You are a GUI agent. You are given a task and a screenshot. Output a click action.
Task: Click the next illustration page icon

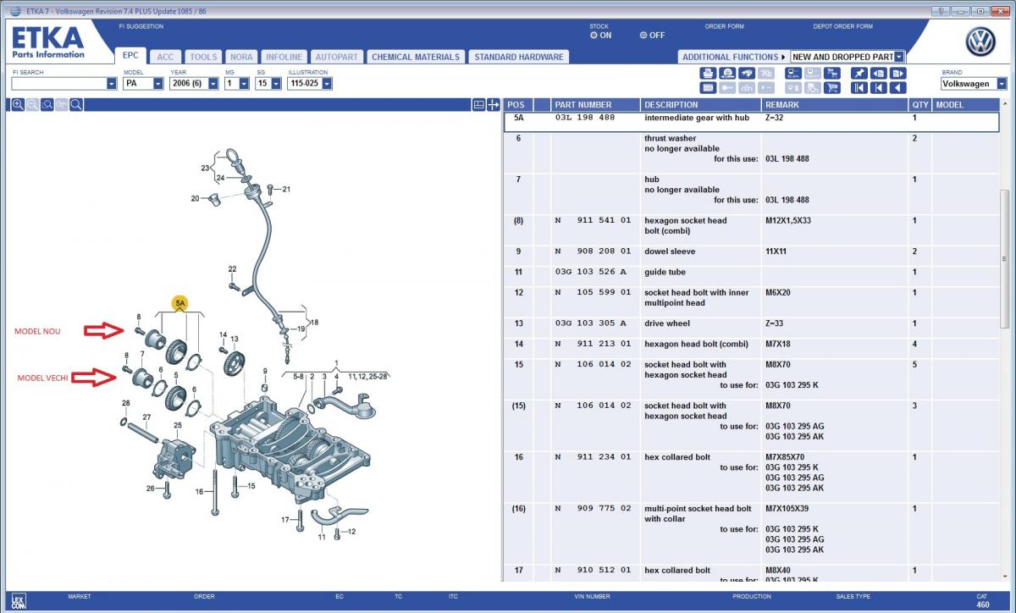tap(897, 73)
